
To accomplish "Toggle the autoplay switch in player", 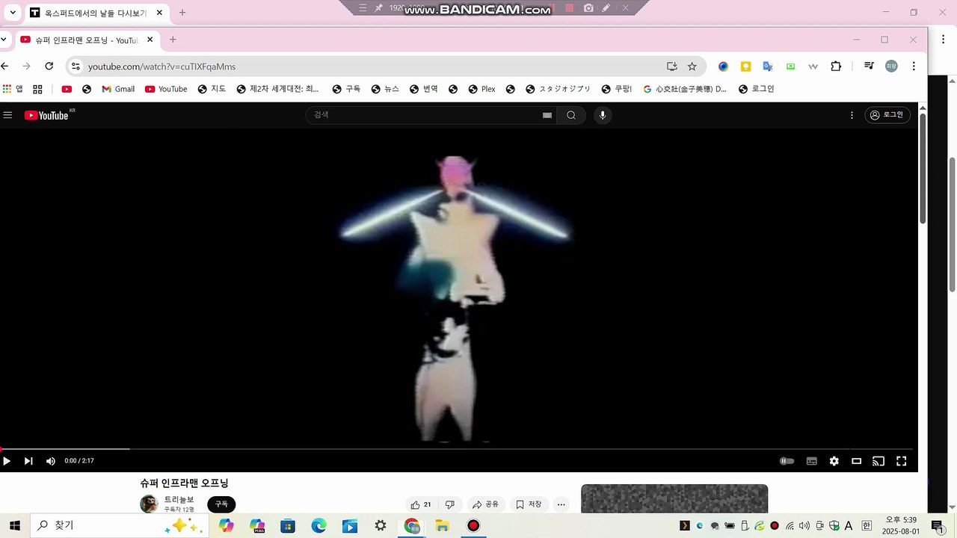I will [787, 461].
